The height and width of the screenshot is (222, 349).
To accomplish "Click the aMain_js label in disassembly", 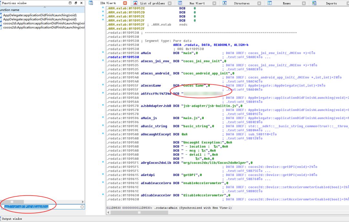I will pyautogui.click(x=149, y=118).
